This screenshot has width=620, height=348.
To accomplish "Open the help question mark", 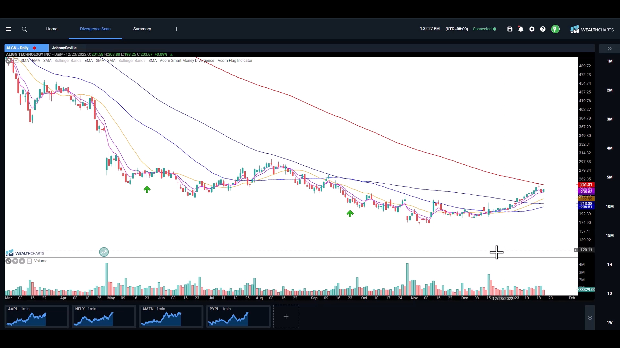I will pos(543,29).
